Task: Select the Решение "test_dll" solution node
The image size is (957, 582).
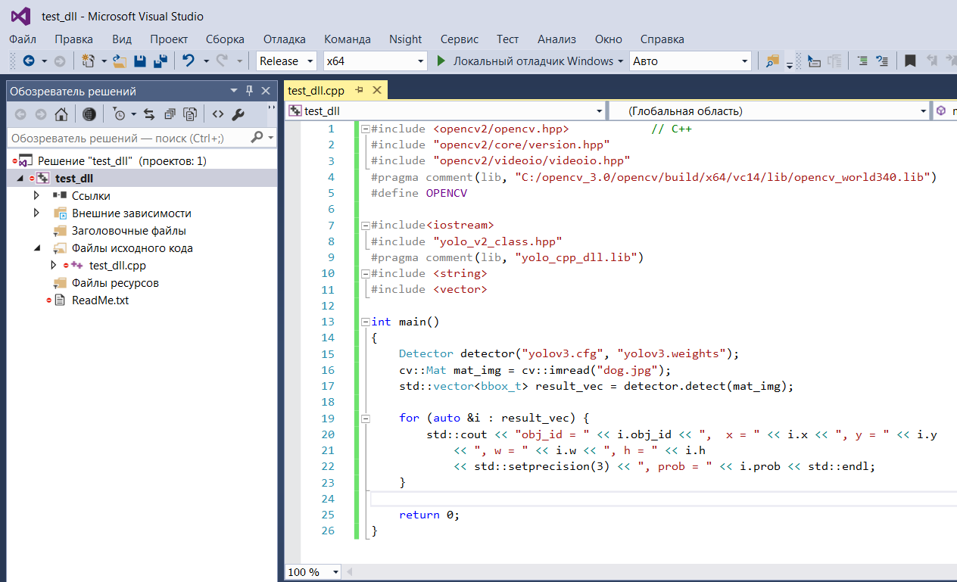Action: 122,161
